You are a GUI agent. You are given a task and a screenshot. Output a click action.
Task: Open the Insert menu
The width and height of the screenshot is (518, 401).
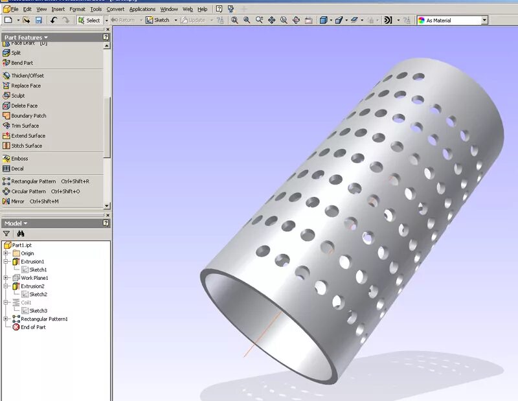58,9
